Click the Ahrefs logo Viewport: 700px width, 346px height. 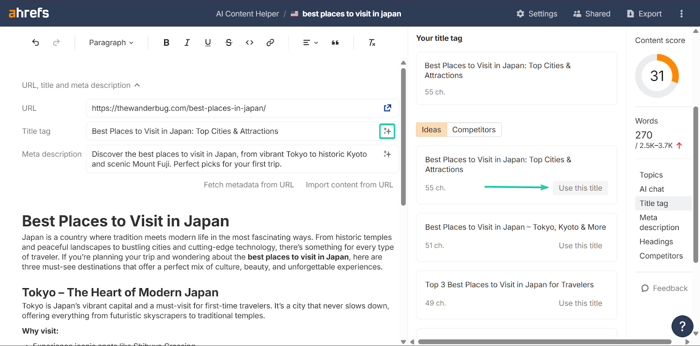(29, 13)
